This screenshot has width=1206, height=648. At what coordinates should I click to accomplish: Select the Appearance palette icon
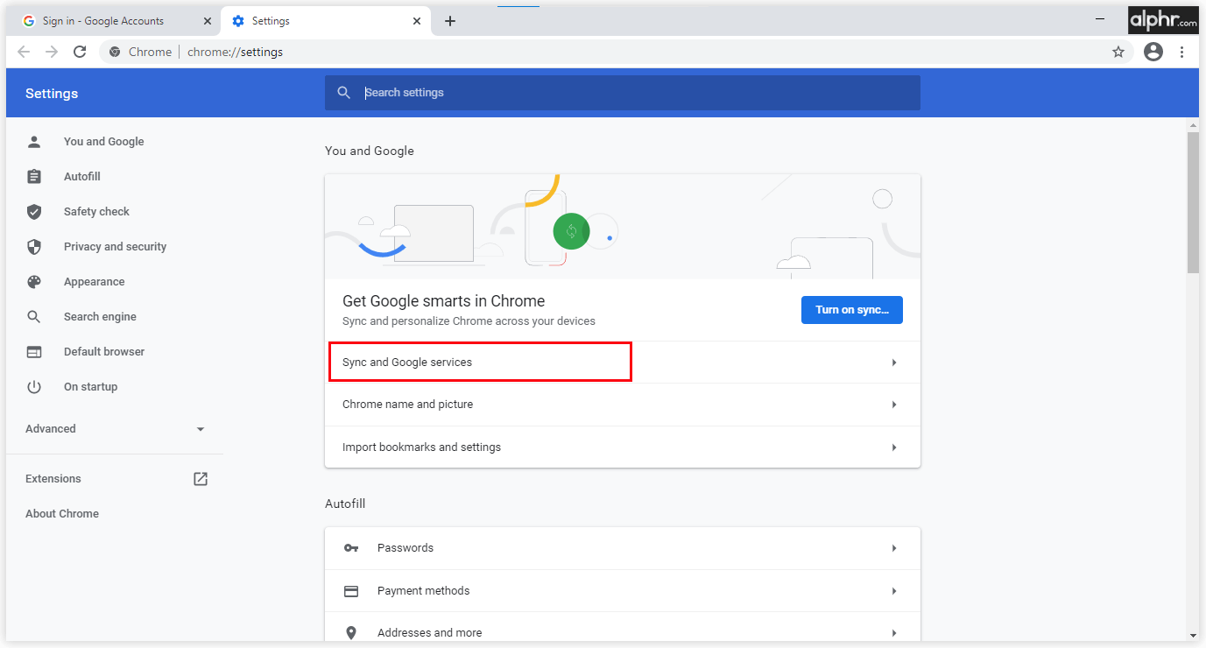(33, 281)
